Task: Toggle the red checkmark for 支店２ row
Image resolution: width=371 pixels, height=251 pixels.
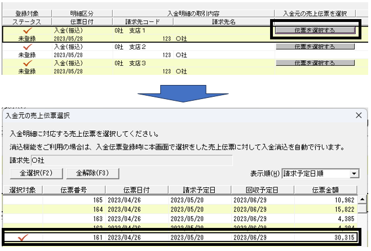Action: click(x=27, y=47)
